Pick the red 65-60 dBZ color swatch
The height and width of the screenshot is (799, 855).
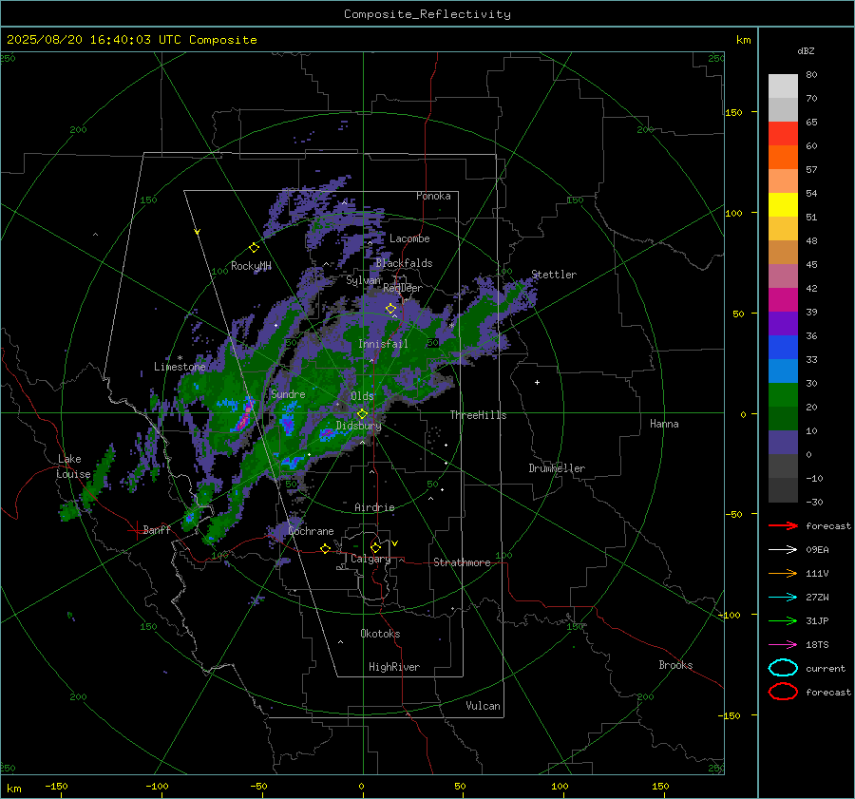[783, 134]
